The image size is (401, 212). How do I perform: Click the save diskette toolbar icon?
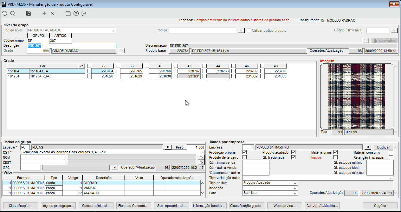29,13
